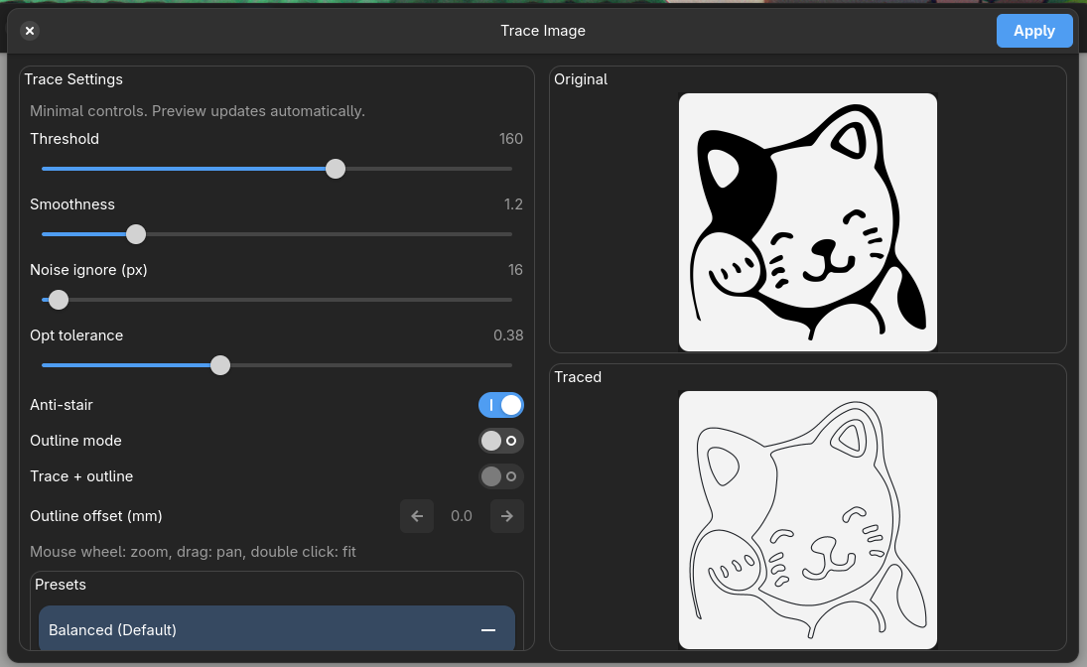Click the Anti-stair label
This screenshot has height=667, width=1087.
click(x=61, y=405)
